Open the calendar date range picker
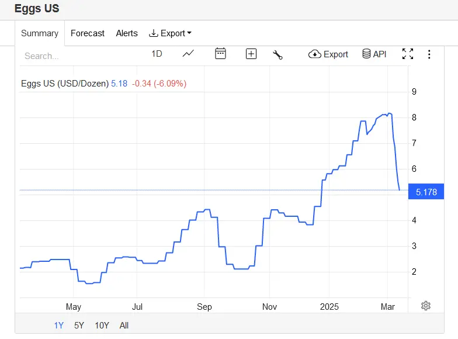Screen dimensions: 458x339 [x=220, y=54]
